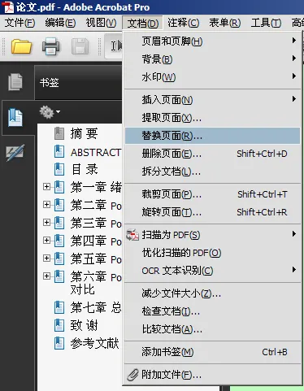The height and width of the screenshot is (391, 304).
Task: Open the 表单(R) menu
Action: pyautogui.click(x=225, y=23)
